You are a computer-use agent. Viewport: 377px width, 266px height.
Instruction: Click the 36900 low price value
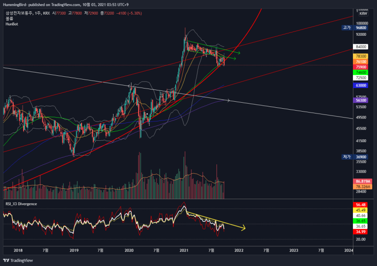coord(361,157)
